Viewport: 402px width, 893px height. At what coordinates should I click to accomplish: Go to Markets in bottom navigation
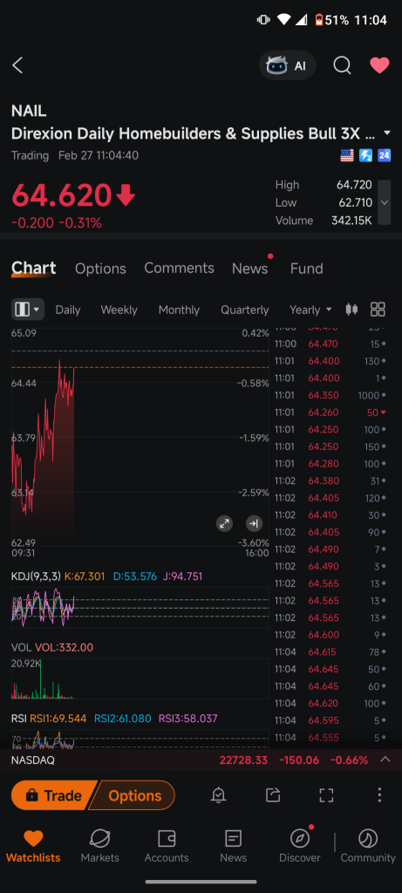point(99,846)
